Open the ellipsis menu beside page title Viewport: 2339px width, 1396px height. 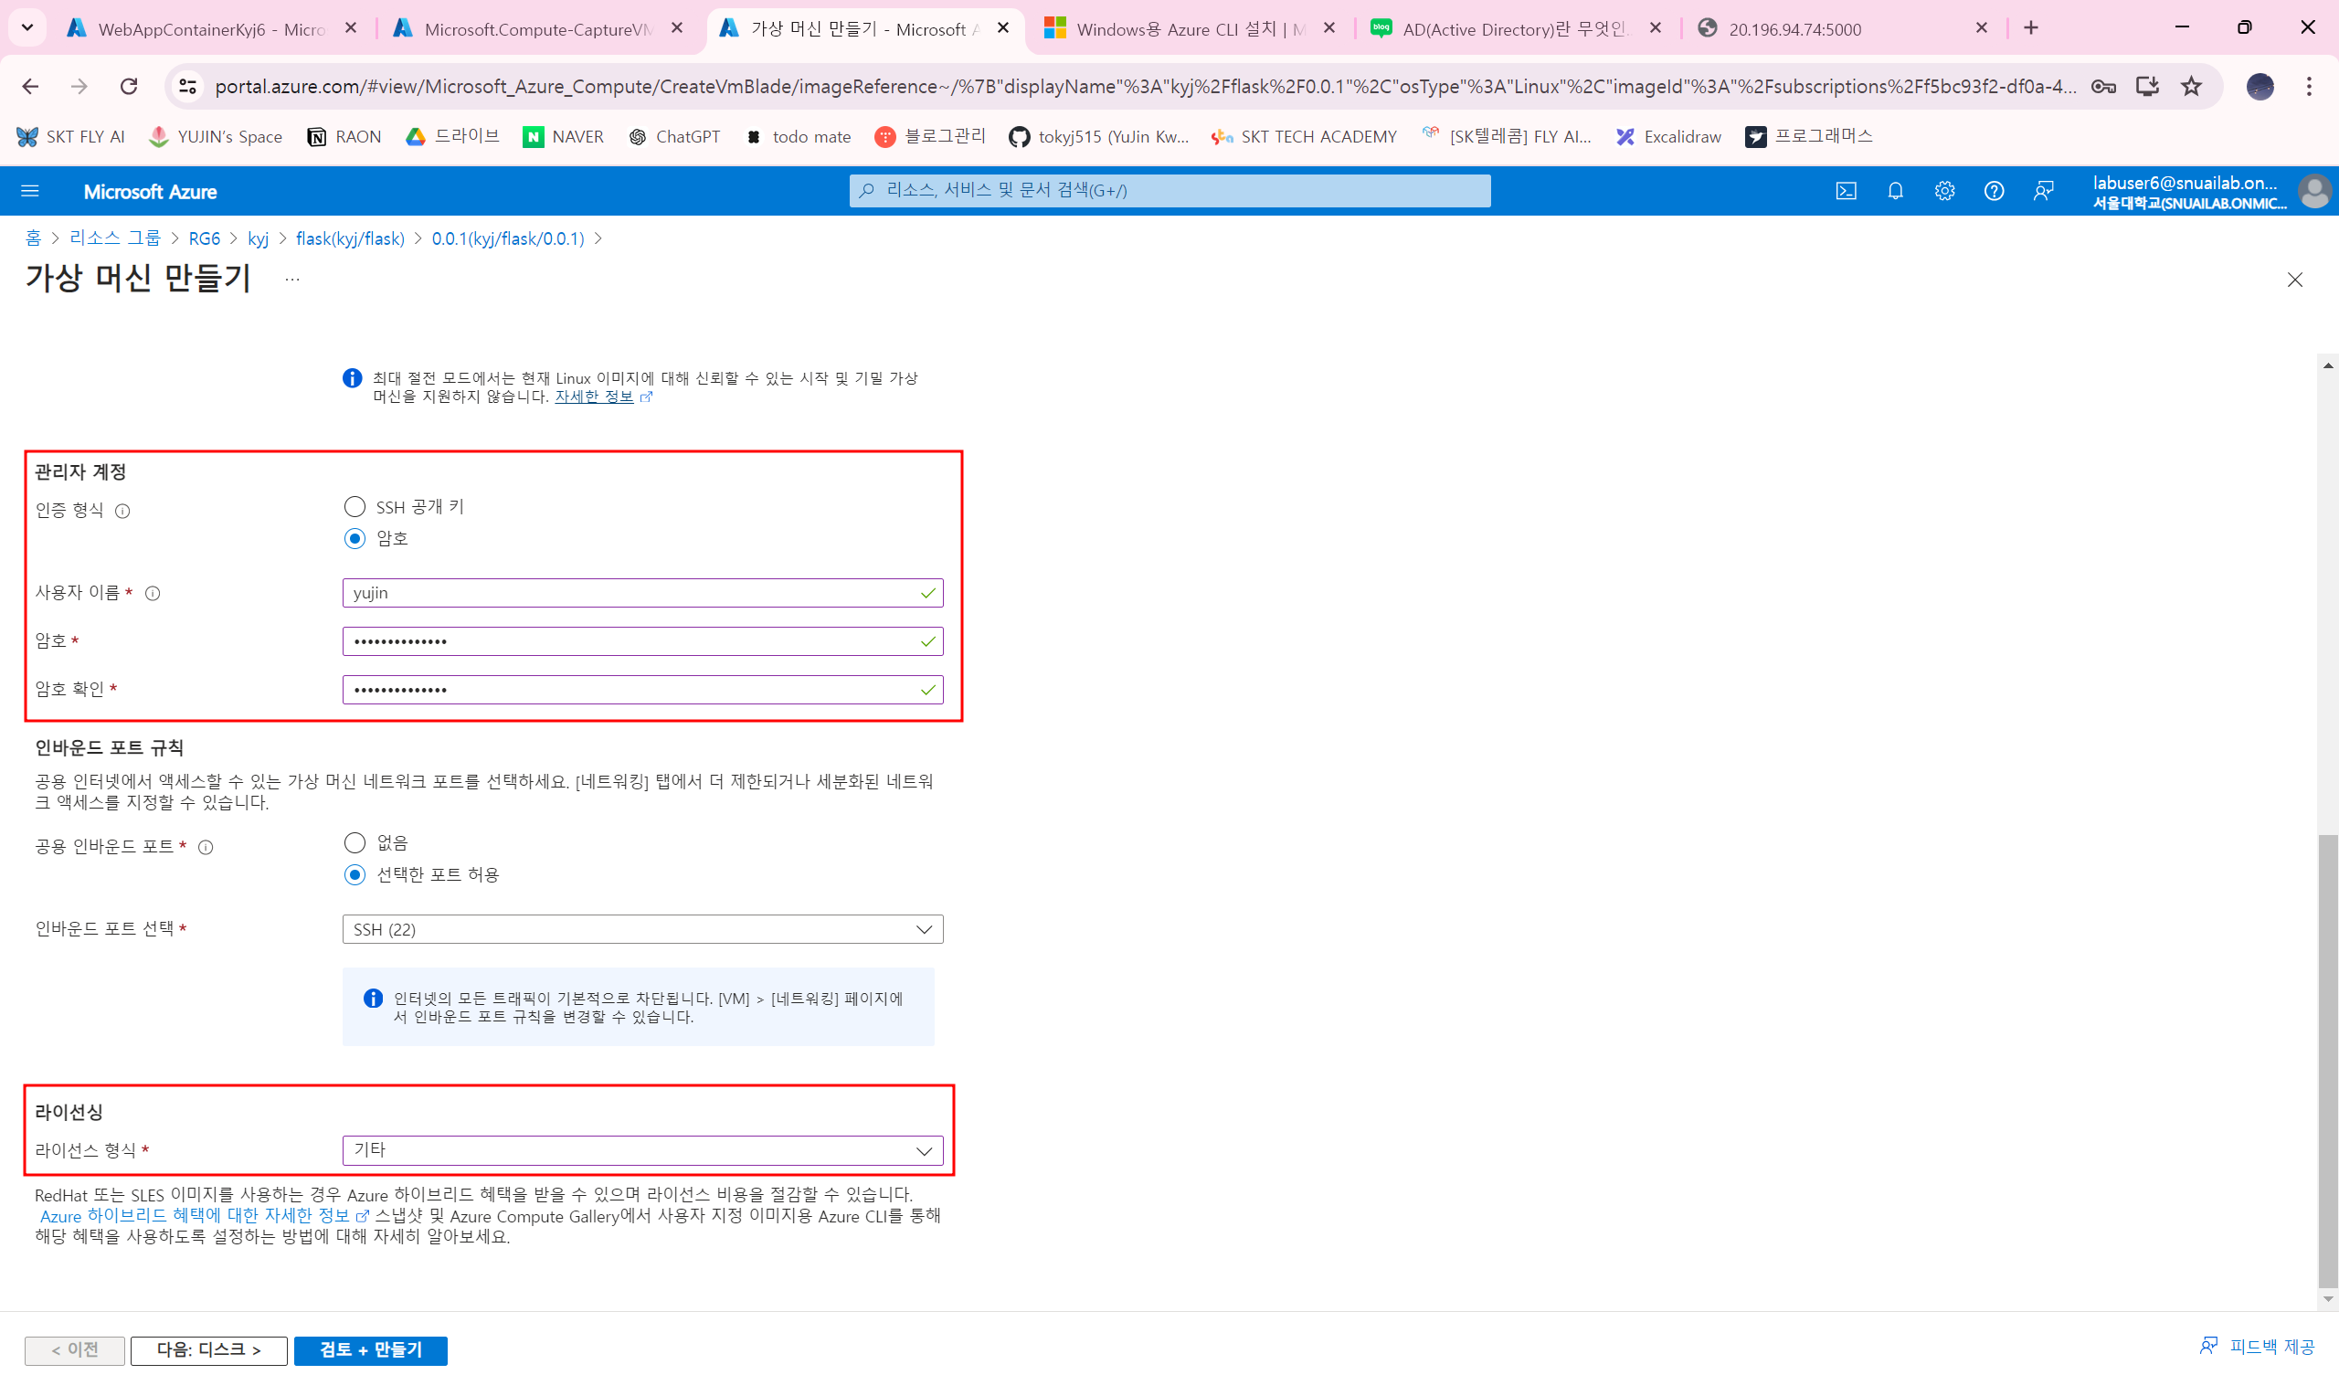[292, 280]
